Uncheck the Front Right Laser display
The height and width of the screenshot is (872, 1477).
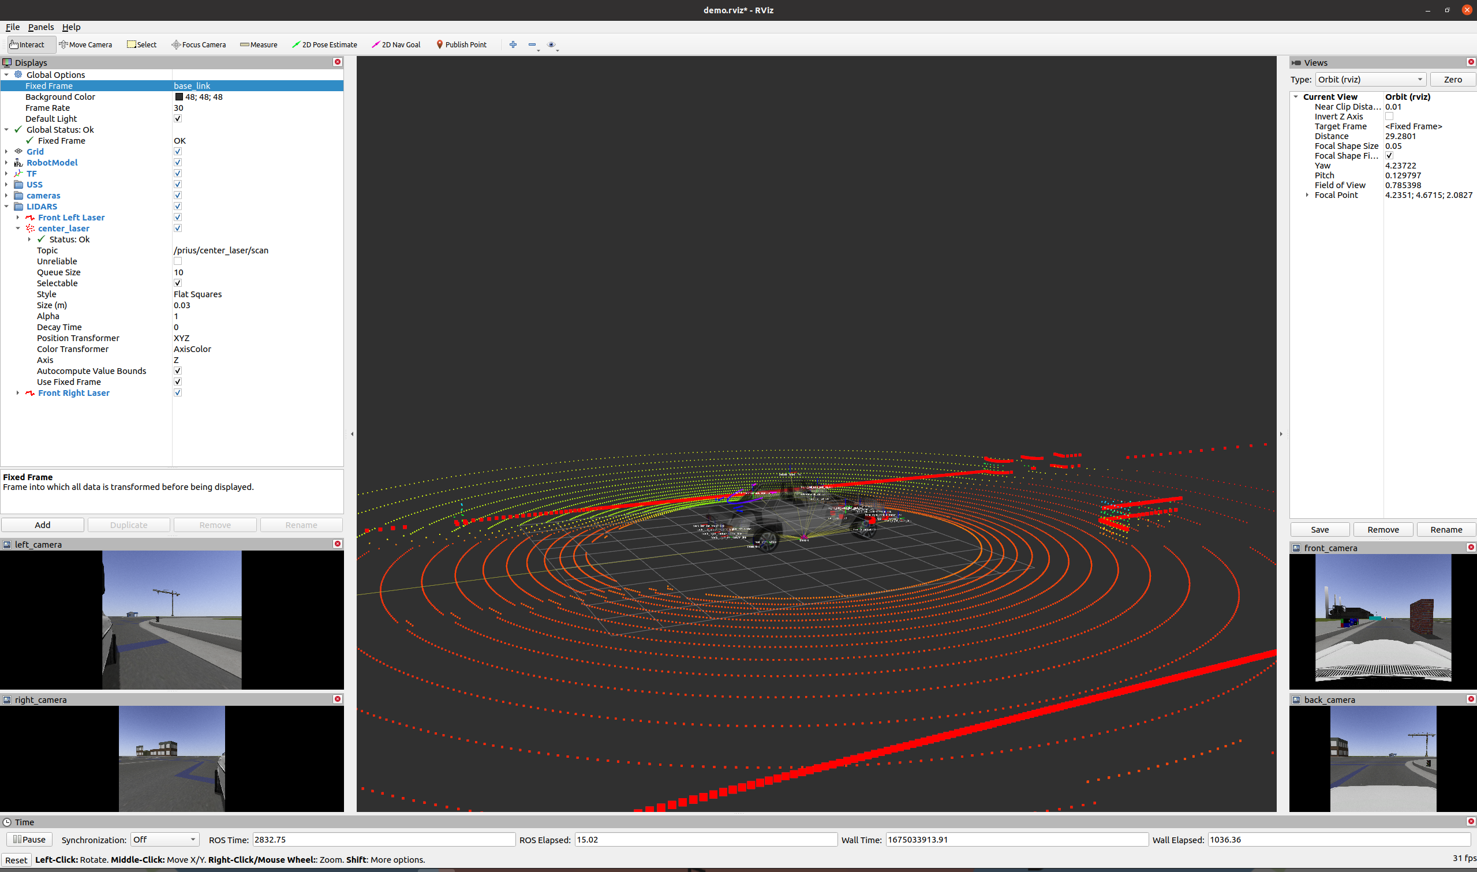tap(177, 393)
